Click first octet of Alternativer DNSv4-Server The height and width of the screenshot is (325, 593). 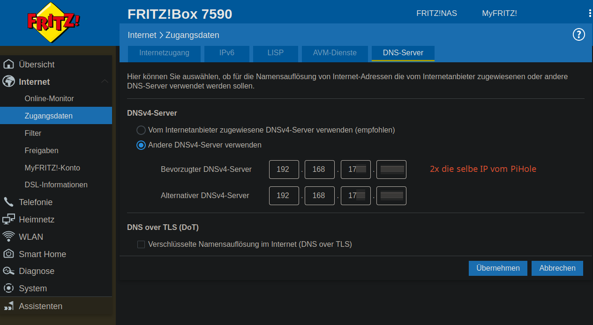click(x=284, y=196)
